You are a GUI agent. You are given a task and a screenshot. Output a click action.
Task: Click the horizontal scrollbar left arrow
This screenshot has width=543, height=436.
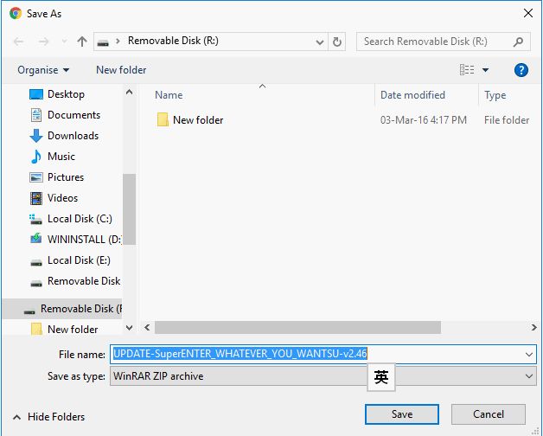[148, 328]
